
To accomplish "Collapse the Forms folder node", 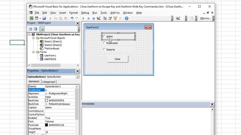I will click(33, 52).
